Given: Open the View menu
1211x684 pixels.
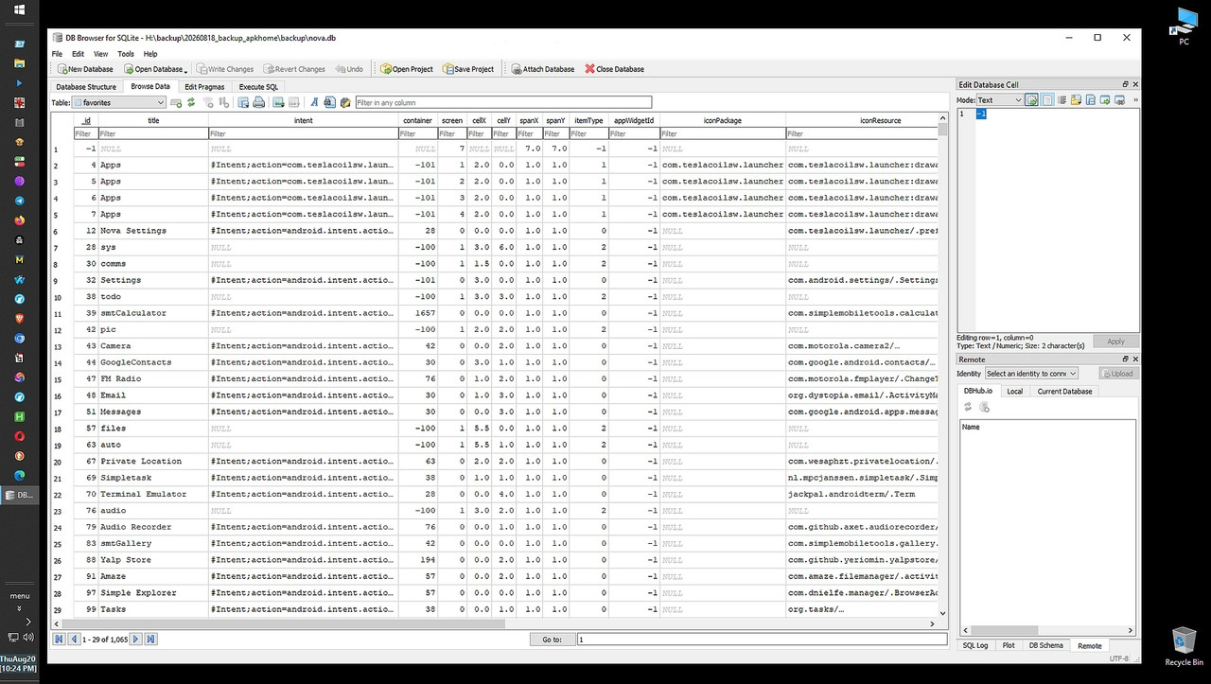Looking at the screenshot, I should pyautogui.click(x=100, y=54).
